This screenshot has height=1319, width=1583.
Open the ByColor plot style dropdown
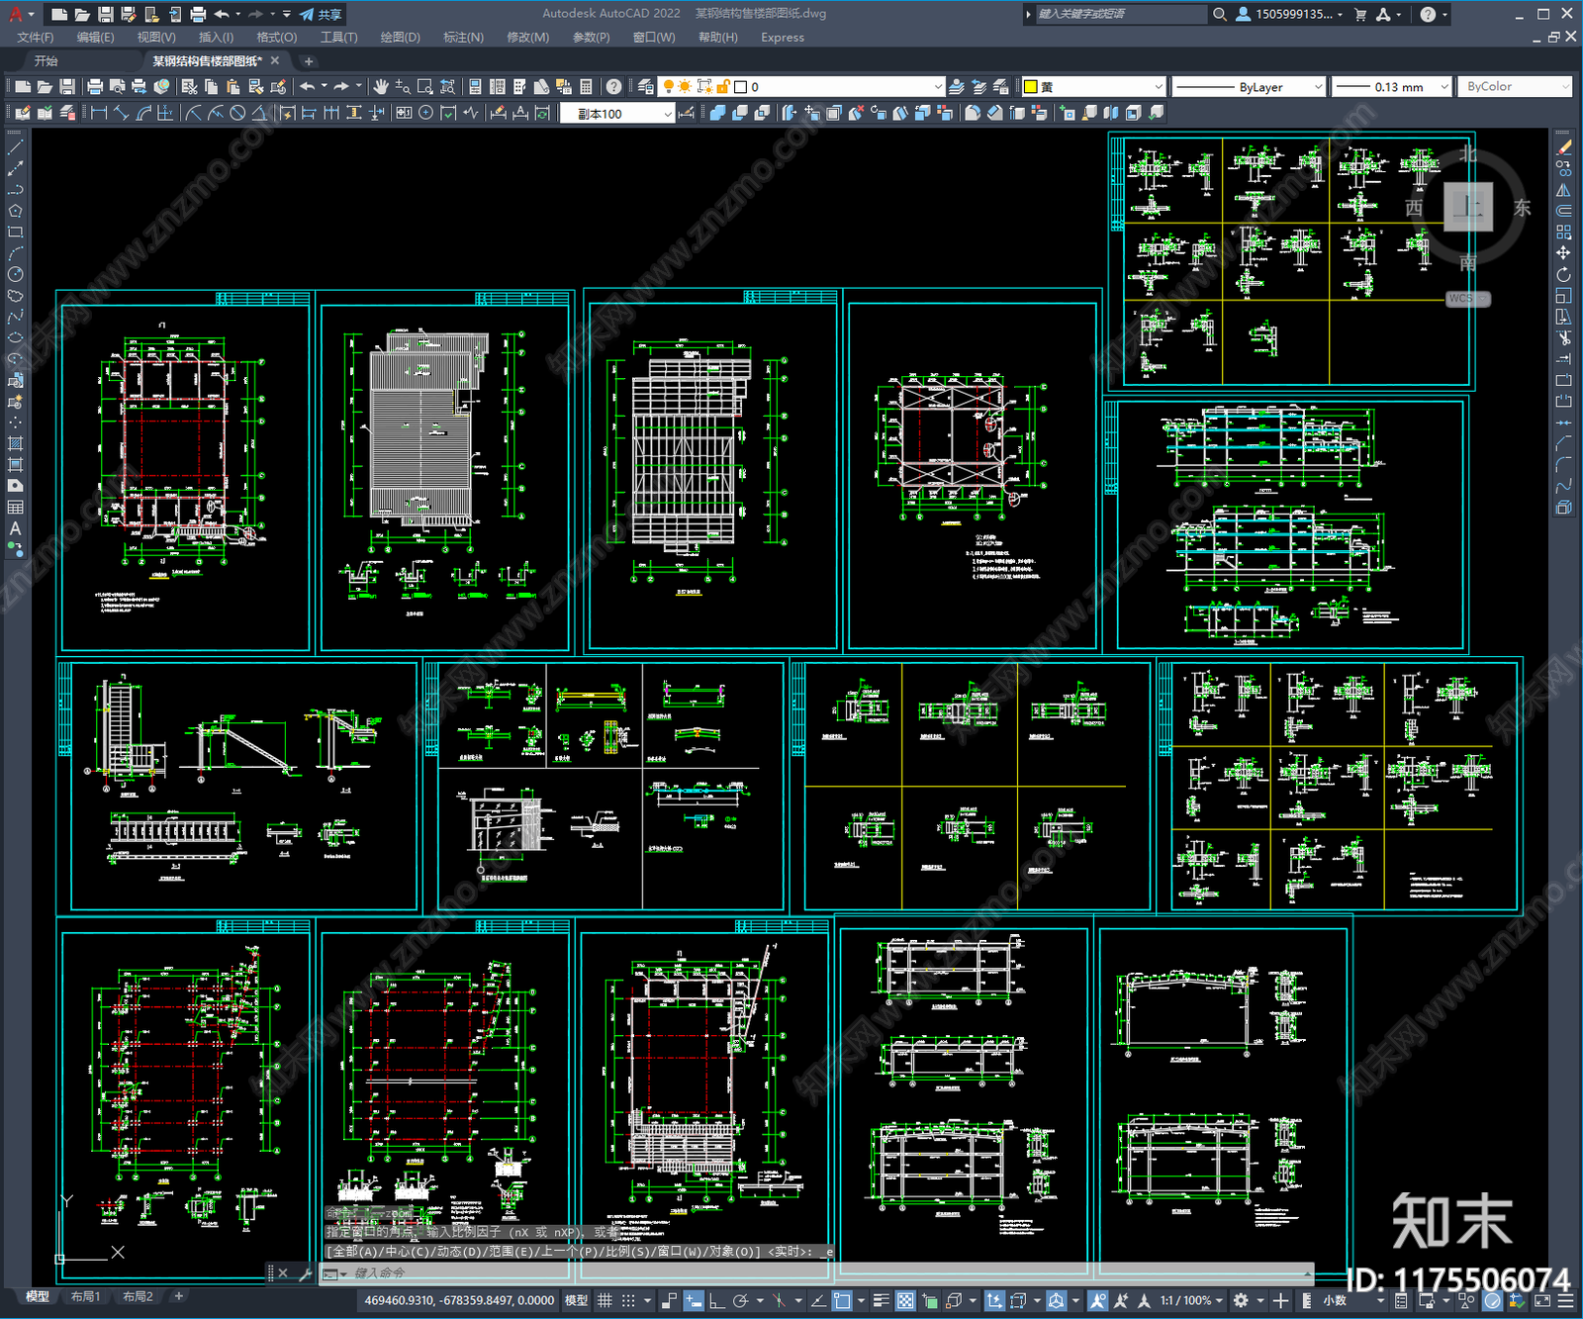pos(1515,87)
